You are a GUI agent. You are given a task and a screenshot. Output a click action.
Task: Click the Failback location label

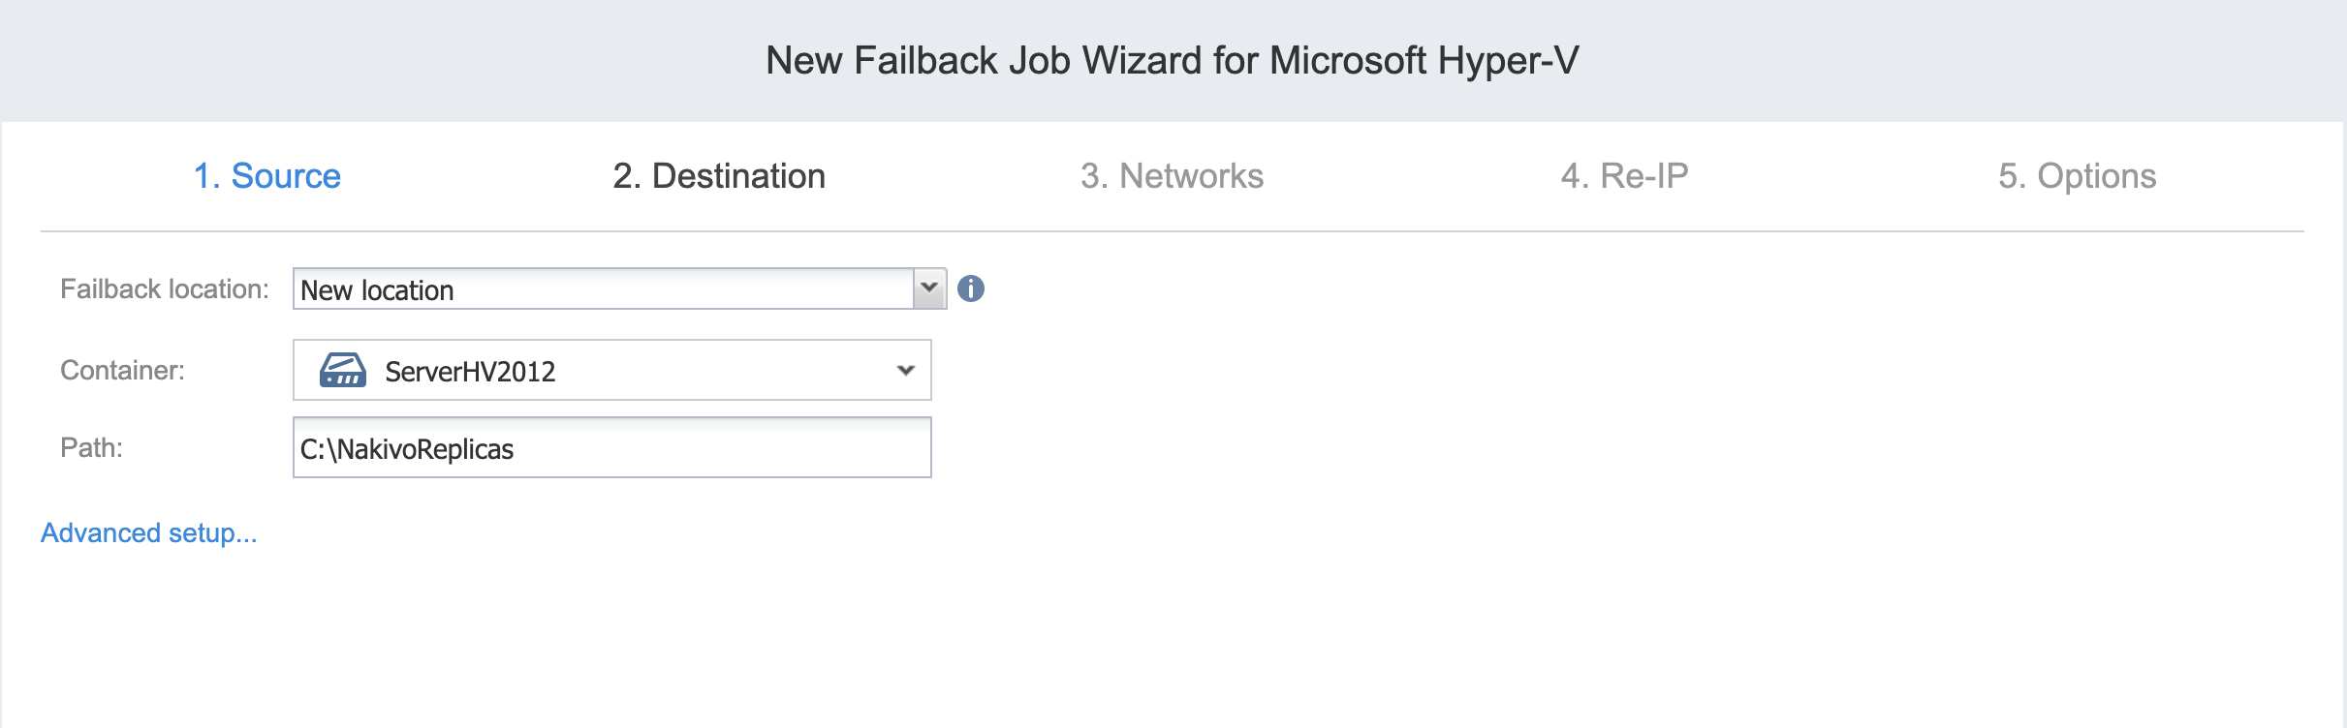(x=165, y=288)
